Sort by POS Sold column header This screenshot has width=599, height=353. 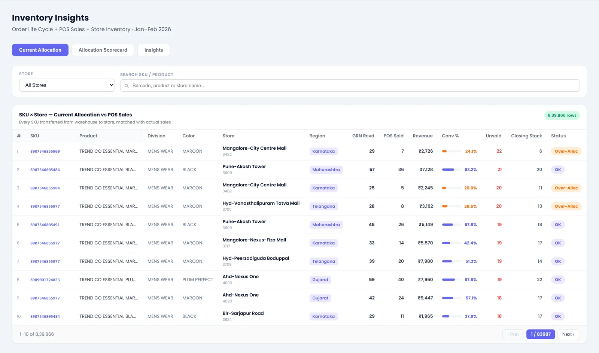[393, 136]
